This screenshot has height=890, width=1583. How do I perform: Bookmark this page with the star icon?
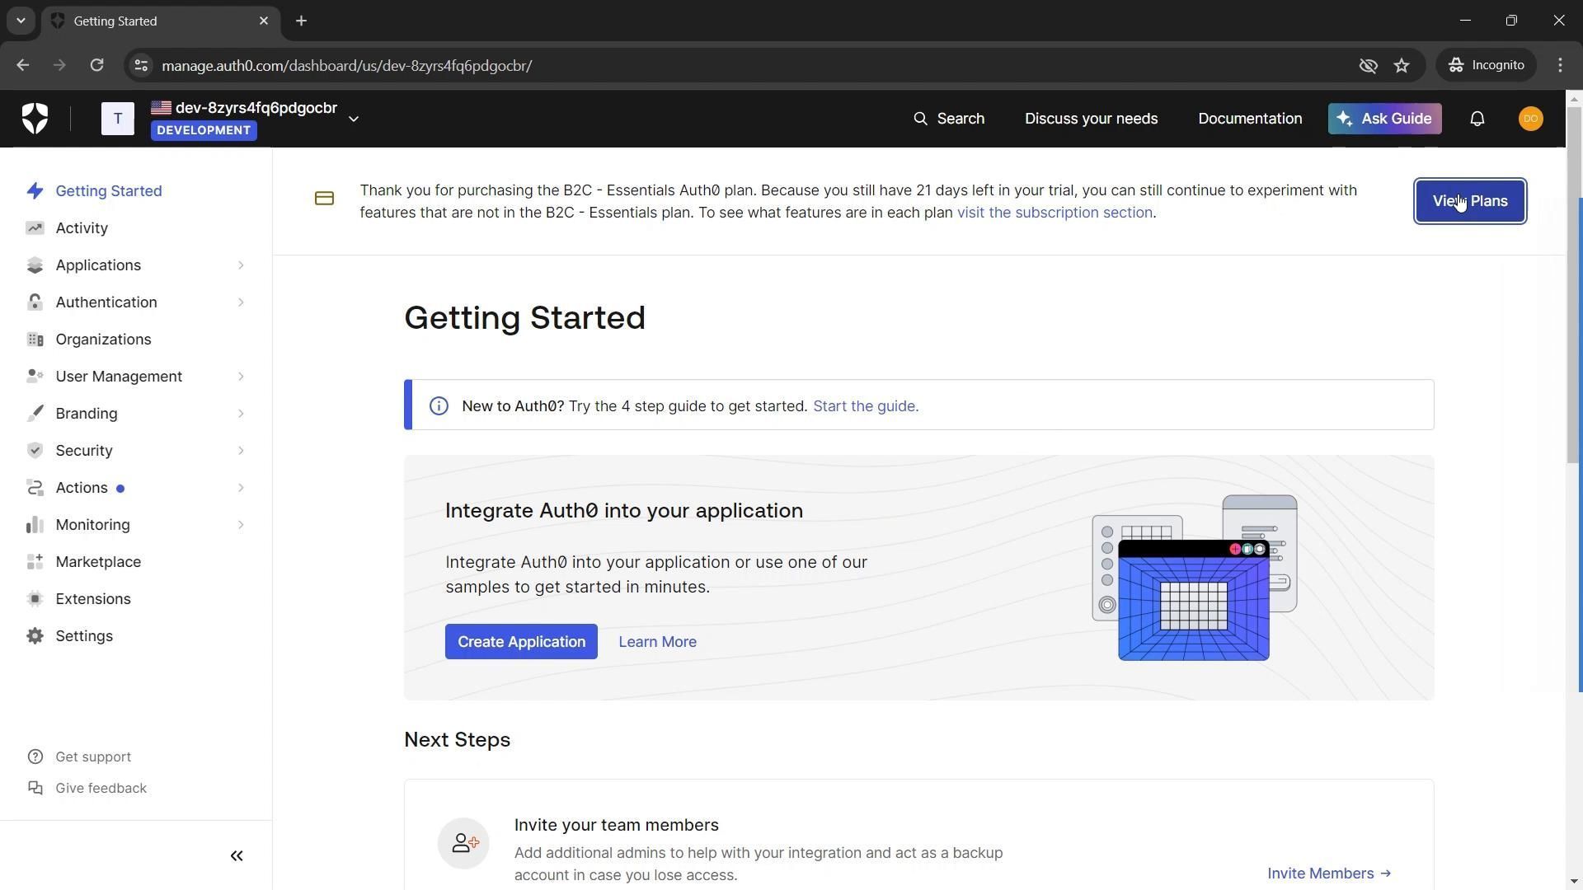pos(1402,65)
